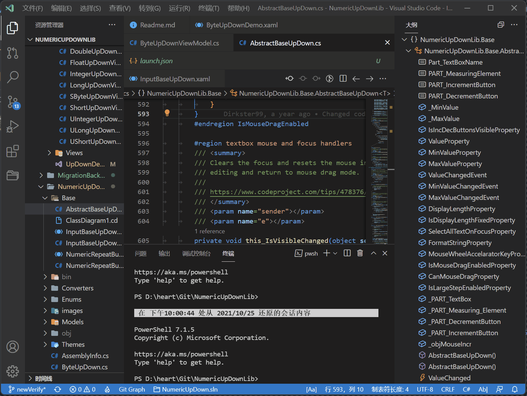Kill the terminal with the trash icon
The image size is (527, 396).
360,253
